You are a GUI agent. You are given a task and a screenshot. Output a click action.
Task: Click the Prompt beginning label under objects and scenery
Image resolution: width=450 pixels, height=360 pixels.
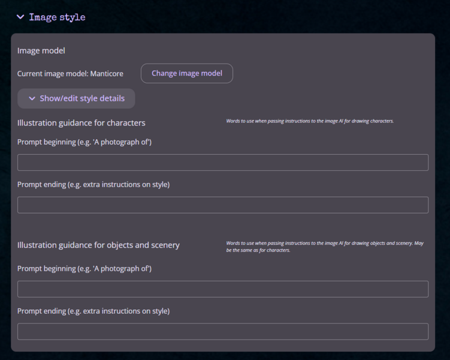(84, 269)
